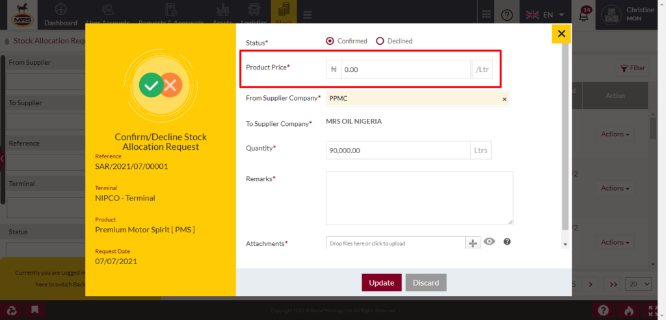The height and width of the screenshot is (320, 666).
Task: Click the MRS OIL NIGERIA text
Action: click(354, 121)
